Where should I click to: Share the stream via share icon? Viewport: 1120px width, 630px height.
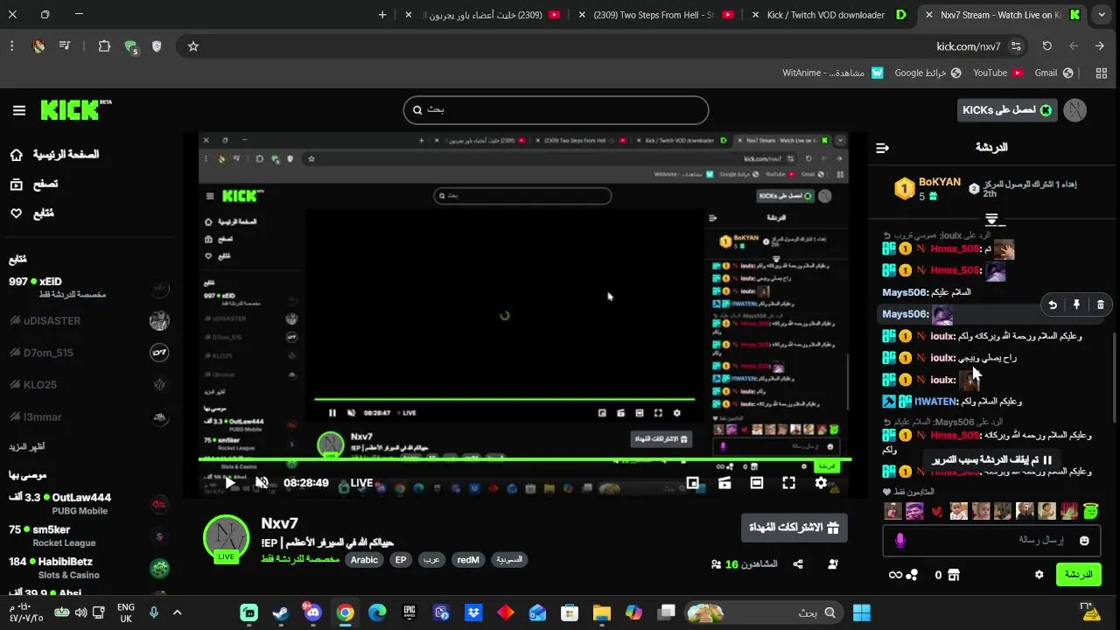coord(798,564)
